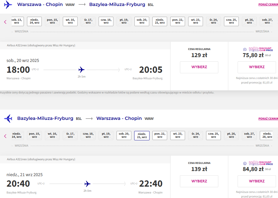Pick return date czw. 25, wrz
Screen dimensions: 278x198
pos(213,136)
